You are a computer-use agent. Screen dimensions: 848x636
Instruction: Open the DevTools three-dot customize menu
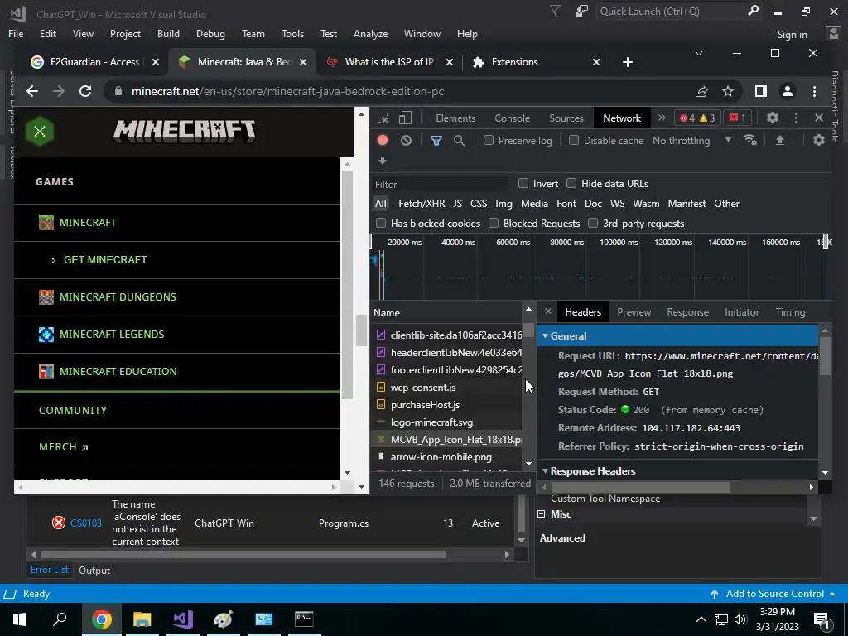point(796,118)
